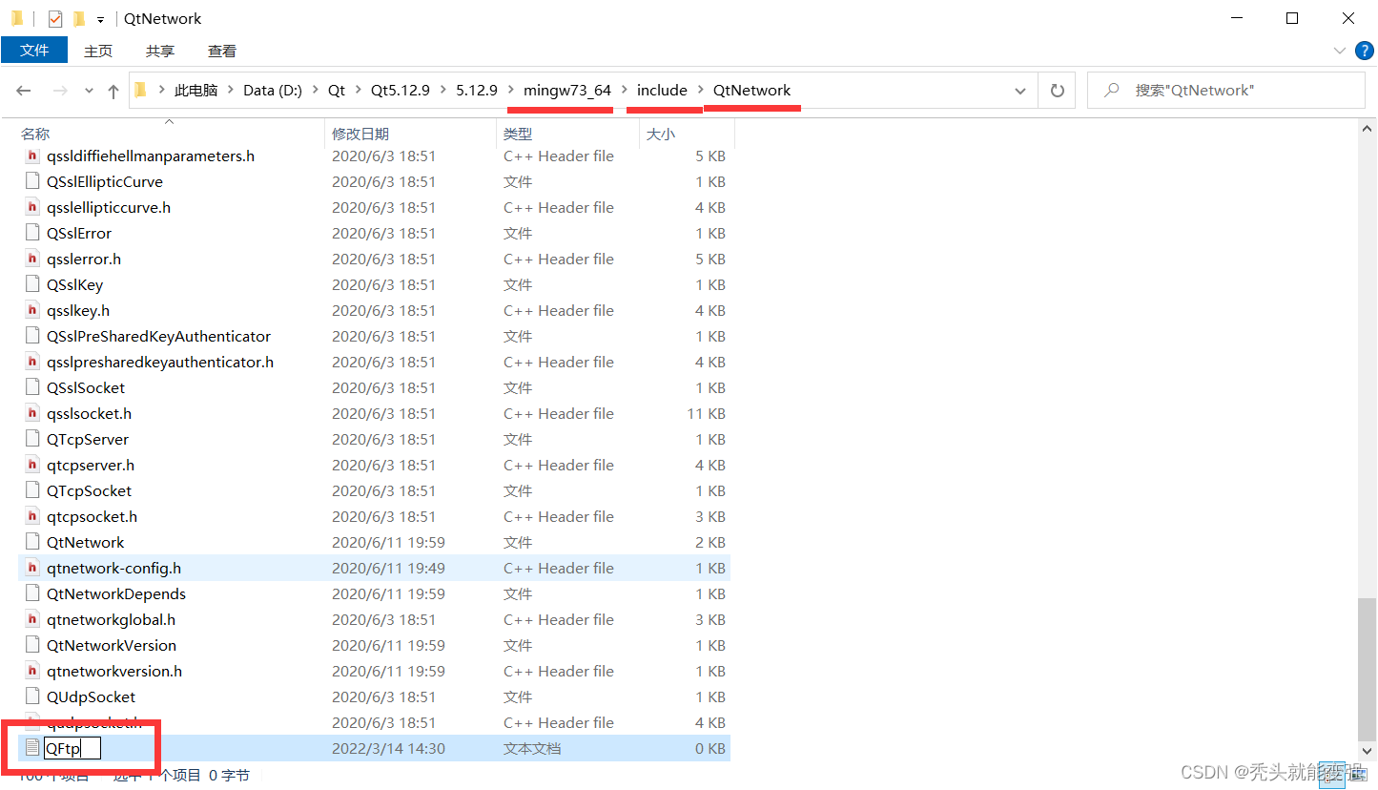The width and height of the screenshot is (1378, 790).
Task: Click the new folder quick access icon
Action: coord(79,19)
